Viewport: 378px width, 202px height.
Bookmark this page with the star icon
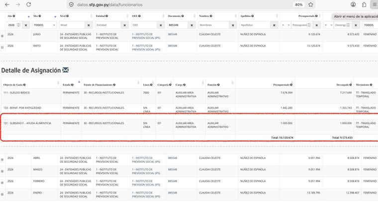click(x=311, y=4)
